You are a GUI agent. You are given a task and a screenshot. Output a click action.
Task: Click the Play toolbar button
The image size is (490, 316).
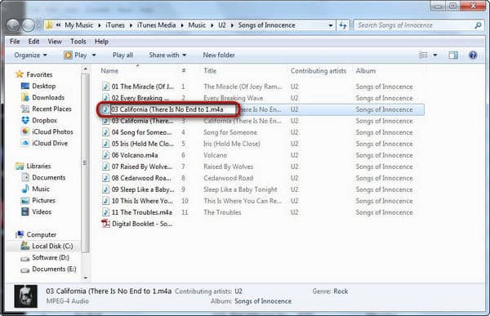tap(75, 56)
